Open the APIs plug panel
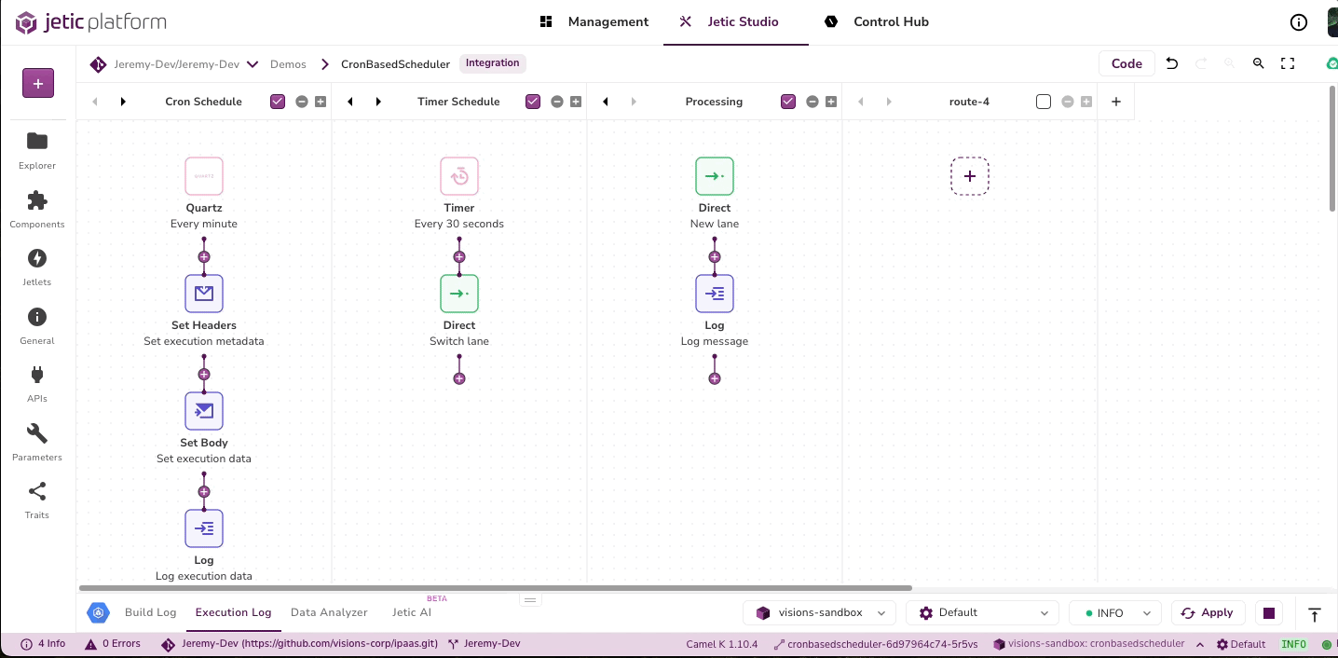Viewport: 1338px width, 658px height. (37, 384)
